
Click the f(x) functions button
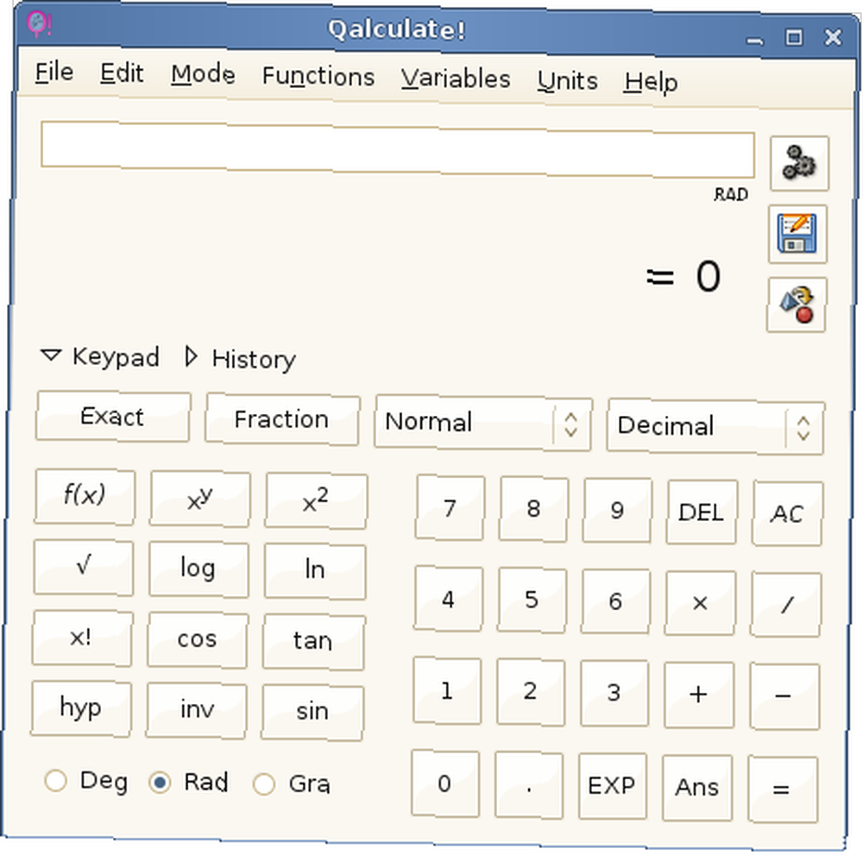pos(85,496)
